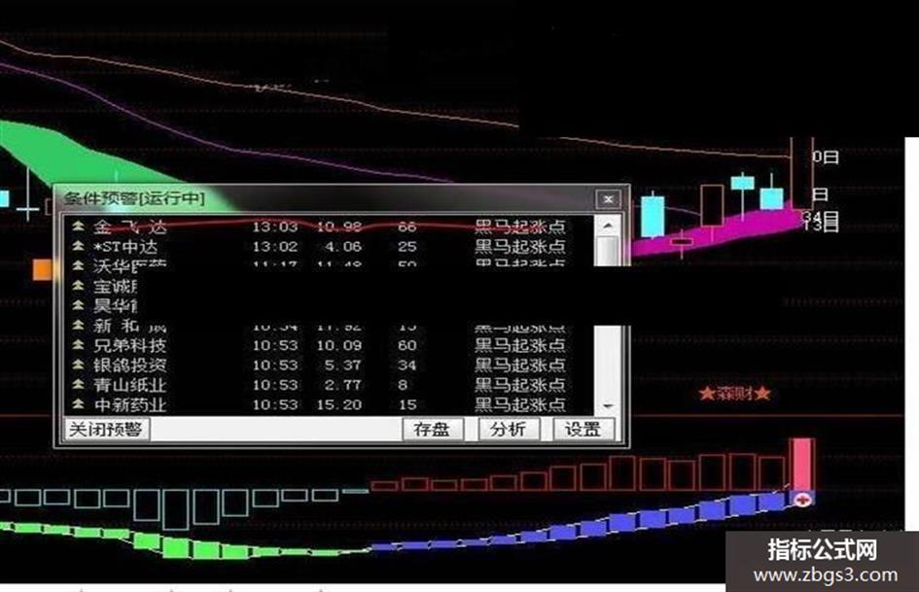Select the 新和成 row
Screen dimensions: 919x592
coord(329,326)
